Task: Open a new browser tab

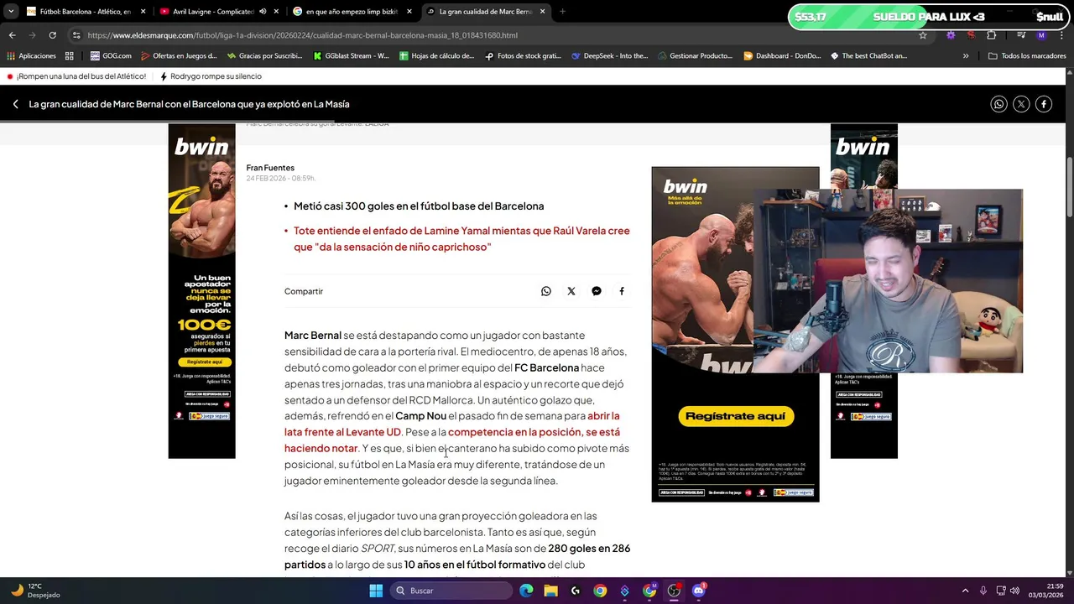Action: click(x=562, y=12)
